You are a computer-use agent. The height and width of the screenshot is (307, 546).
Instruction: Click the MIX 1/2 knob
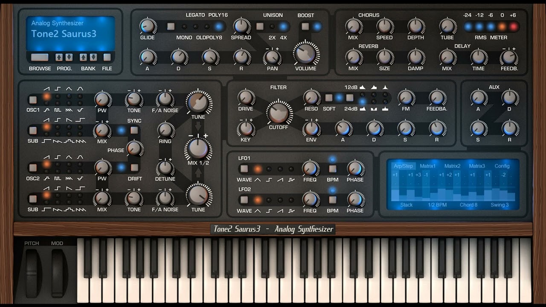(198, 149)
